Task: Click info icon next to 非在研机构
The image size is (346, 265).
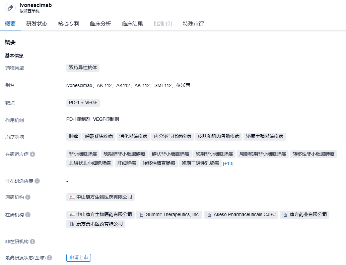Action: coord(33,242)
